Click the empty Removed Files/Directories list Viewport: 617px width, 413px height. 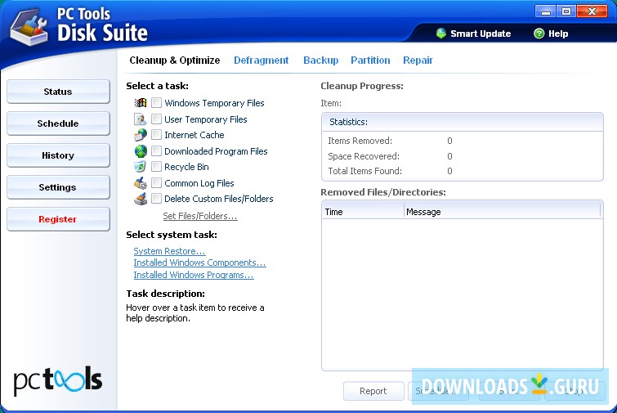(x=463, y=294)
